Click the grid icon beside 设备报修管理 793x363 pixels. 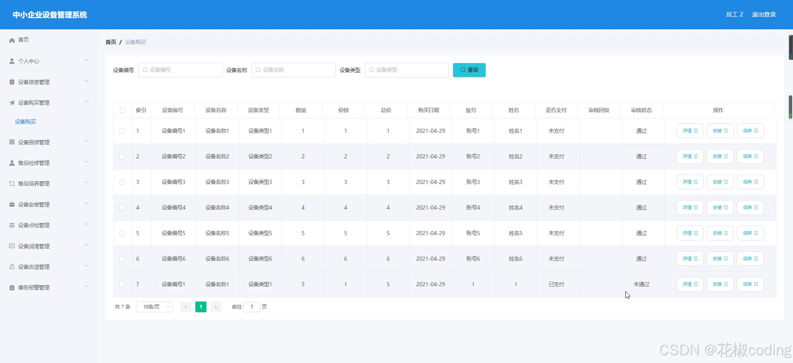(12, 142)
